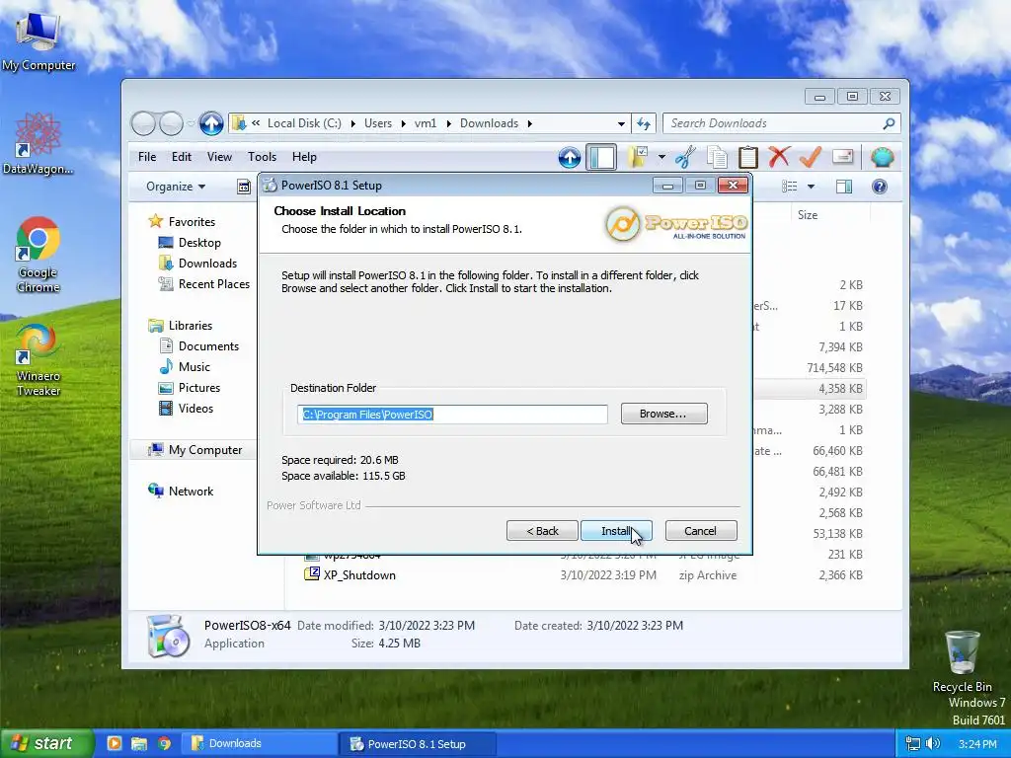Screen dimensions: 1011x758
Task: Click the network icon in the system tray
Action: coord(913,743)
